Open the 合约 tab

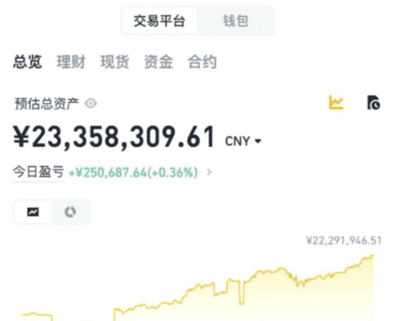point(202,62)
